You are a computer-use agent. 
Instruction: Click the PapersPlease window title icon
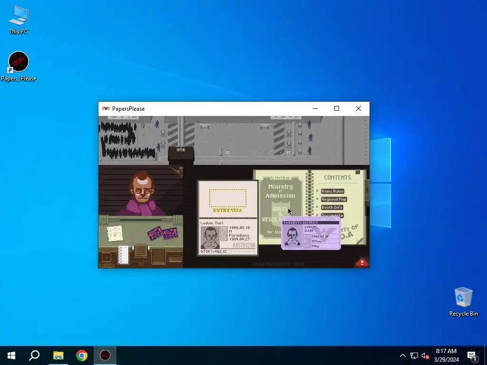click(x=106, y=109)
